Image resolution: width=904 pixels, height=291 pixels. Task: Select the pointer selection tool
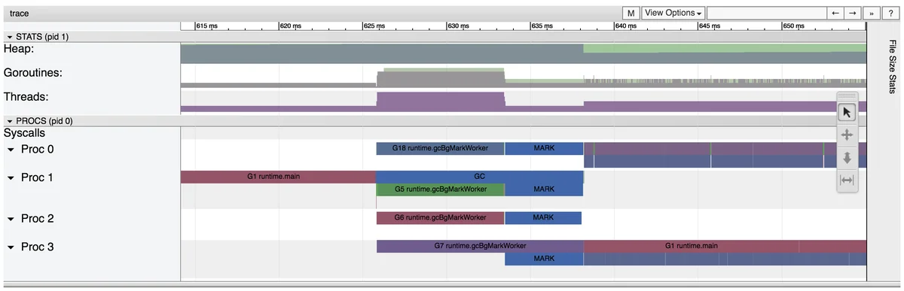[x=847, y=113]
